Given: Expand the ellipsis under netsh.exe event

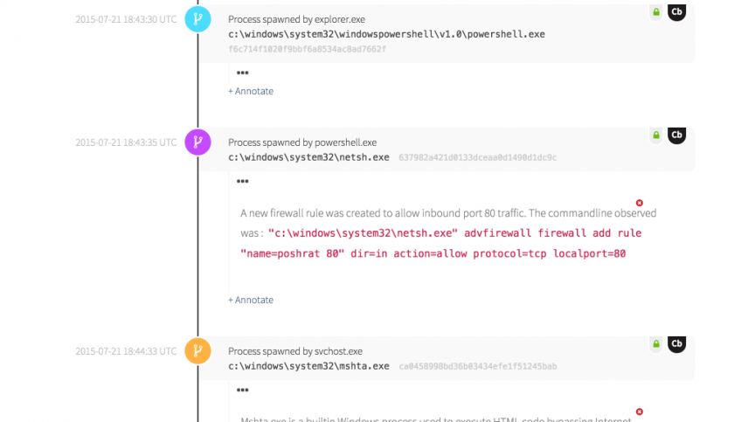Looking at the screenshot, I should coord(243,181).
